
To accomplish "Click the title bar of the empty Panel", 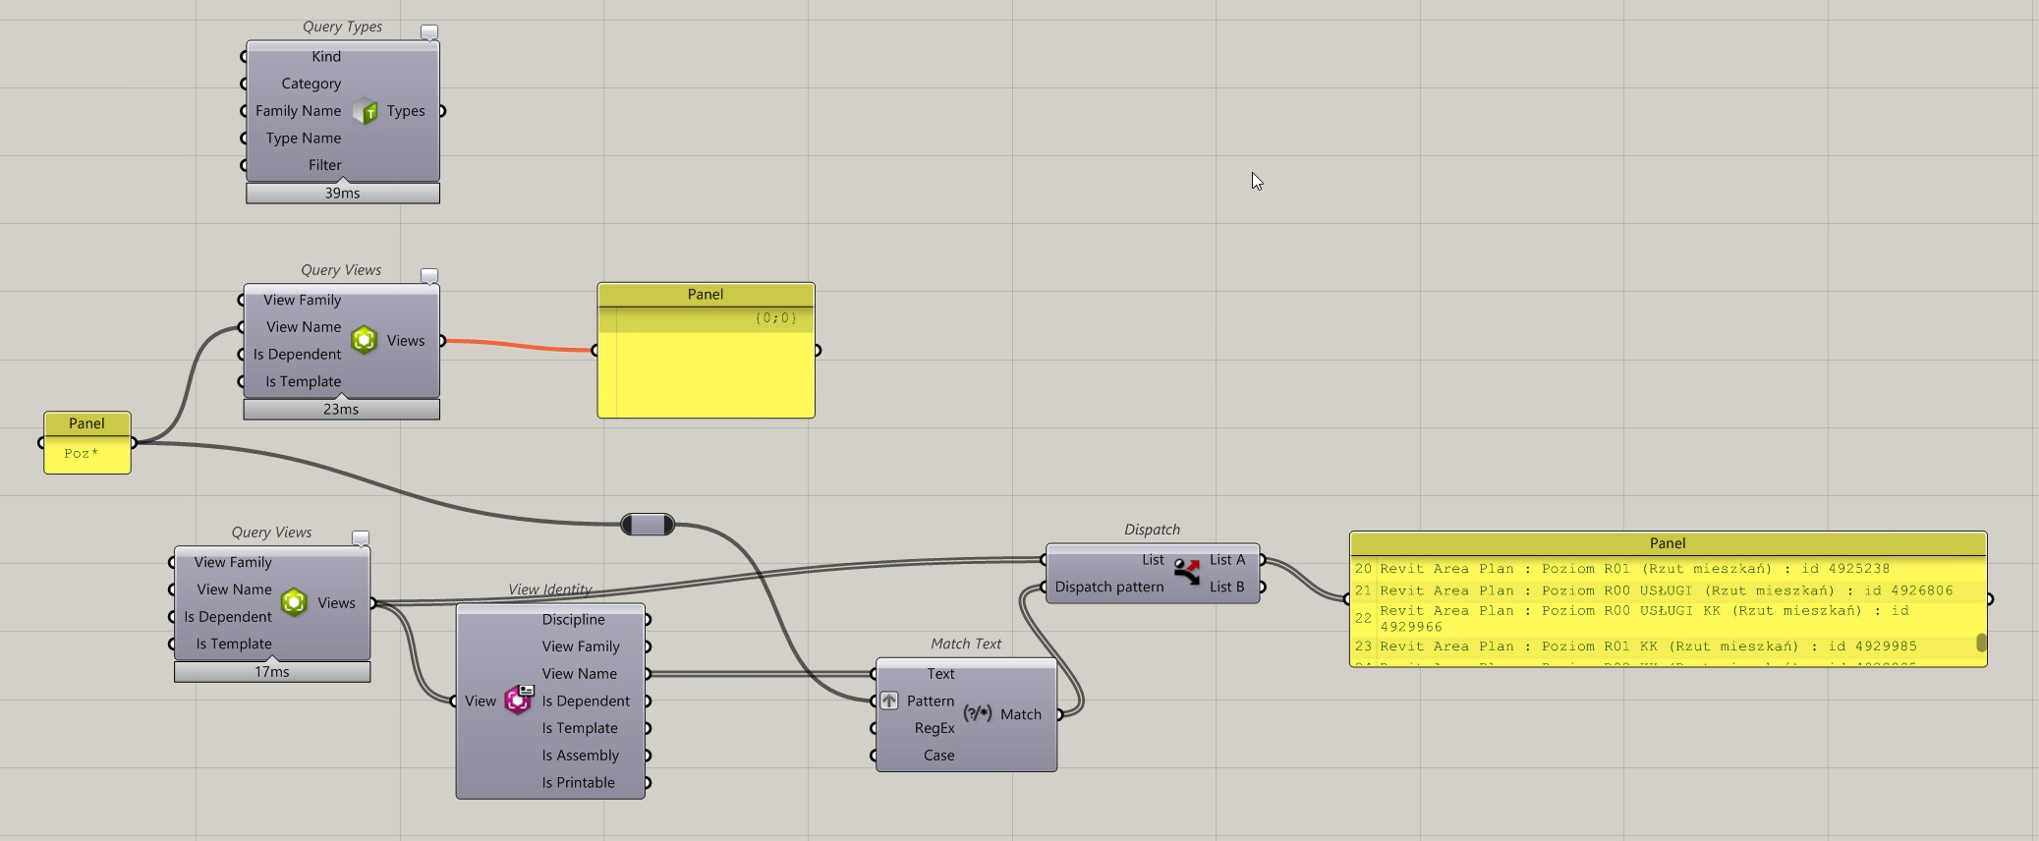I will click(x=706, y=295).
